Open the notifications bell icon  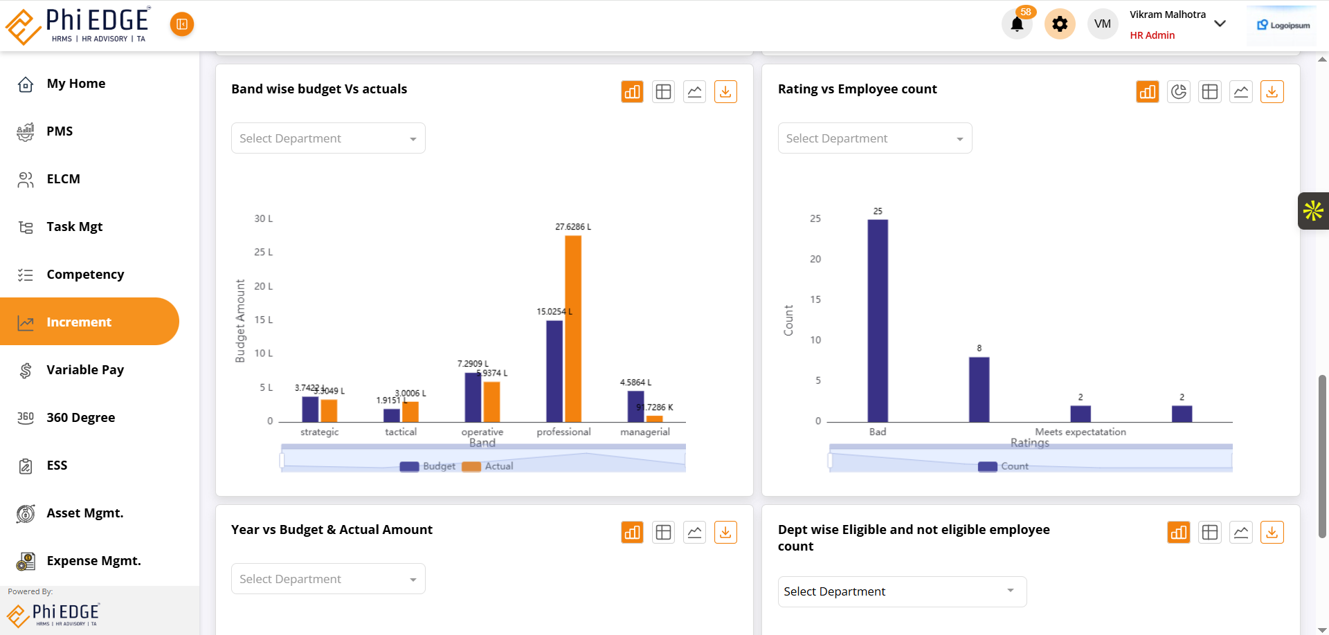[1016, 24]
